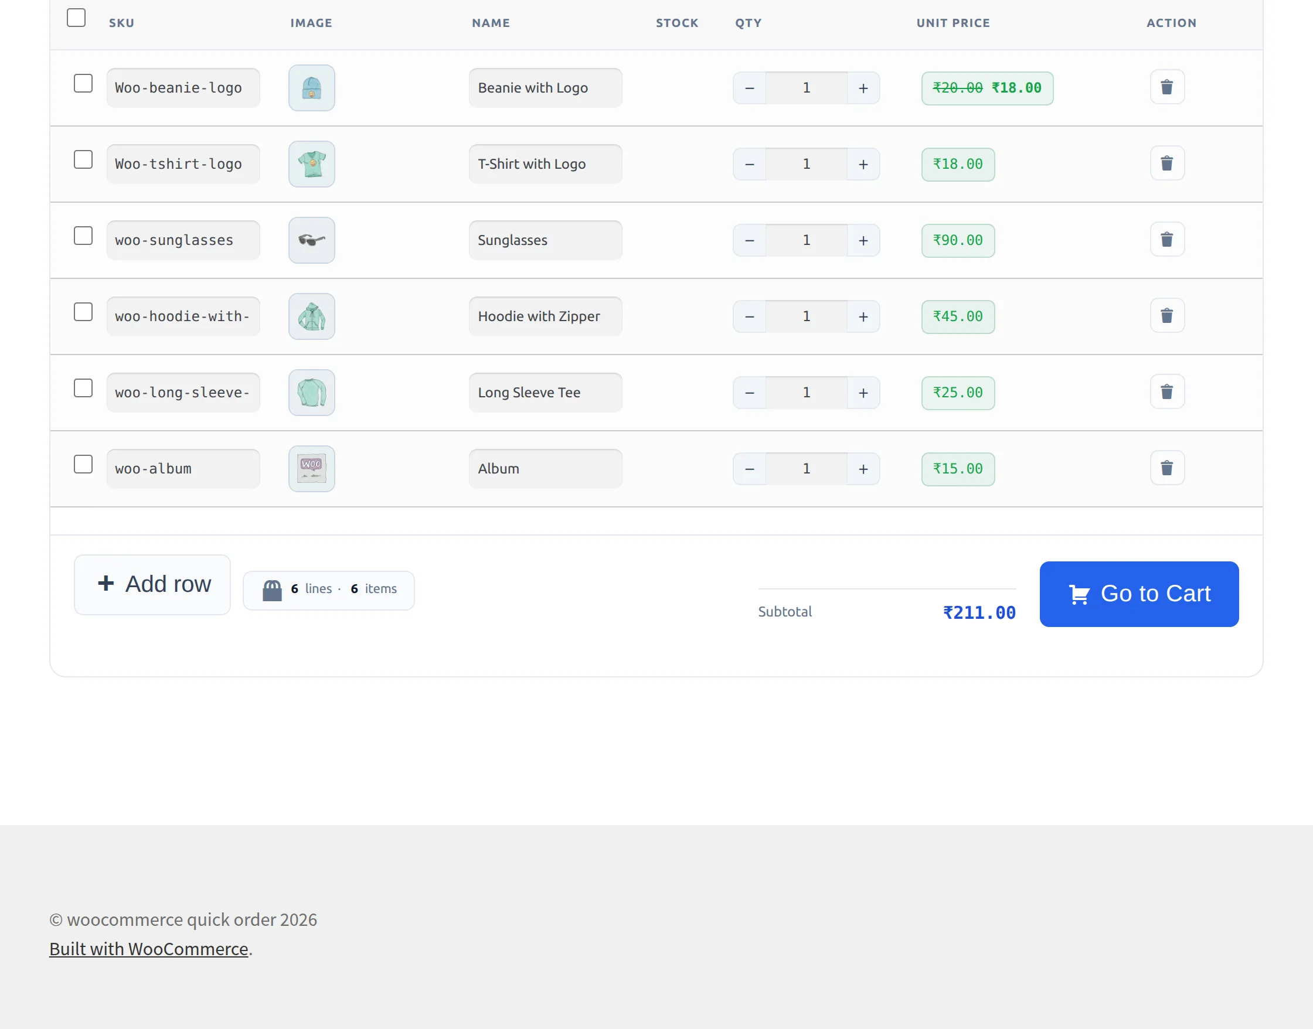Screen dimensions: 1313x1029
Task: Click the Beanie quantity value field
Action: tap(806, 88)
